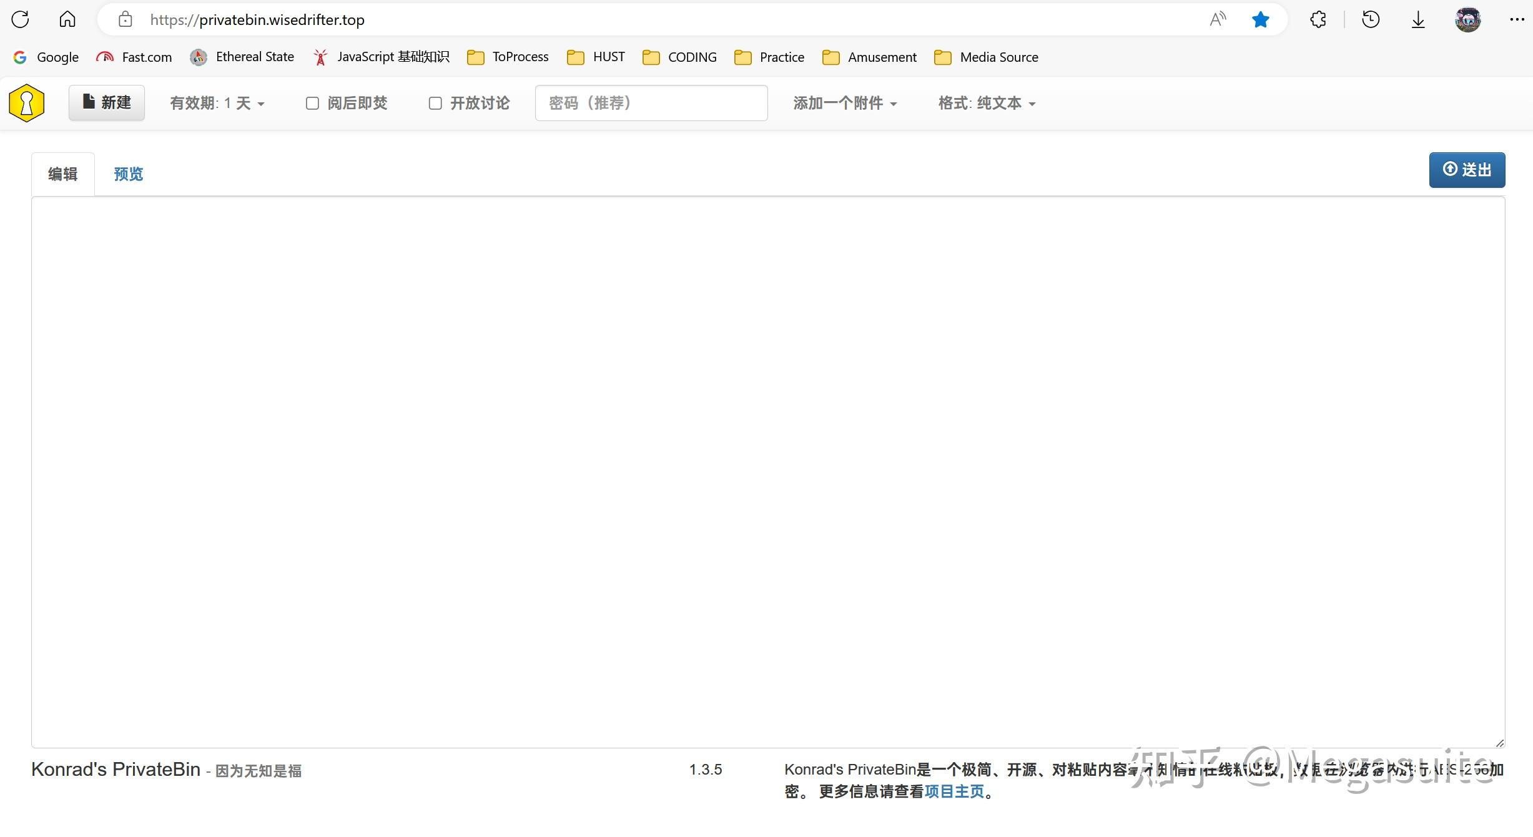Open the browser home page
Viewport: 1533px width, 837px height.
67,19
